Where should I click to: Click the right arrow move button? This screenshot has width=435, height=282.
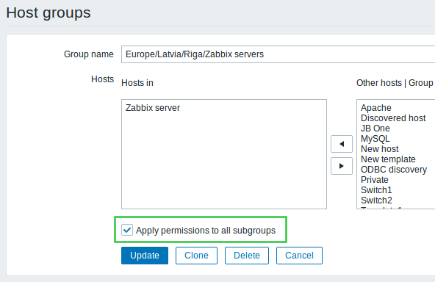click(x=342, y=166)
